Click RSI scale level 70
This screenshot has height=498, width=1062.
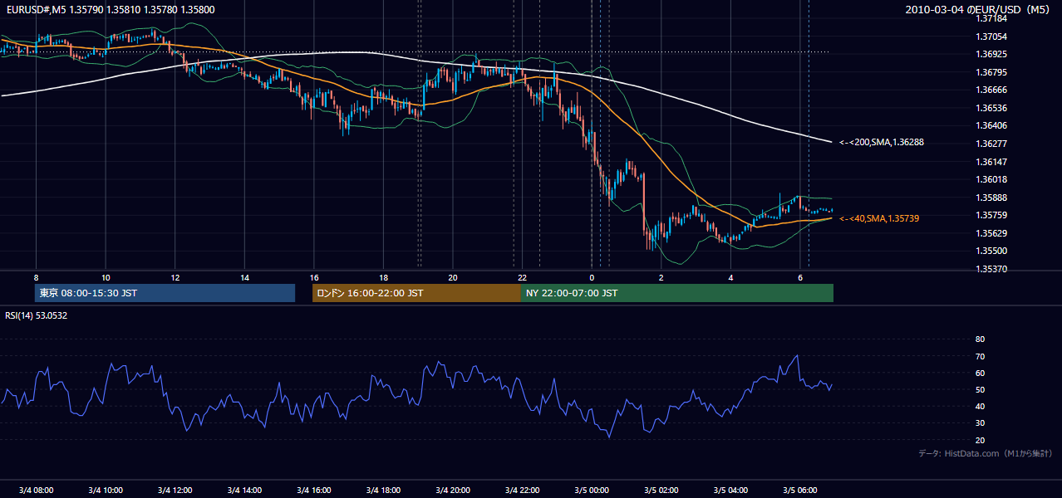click(x=980, y=356)
